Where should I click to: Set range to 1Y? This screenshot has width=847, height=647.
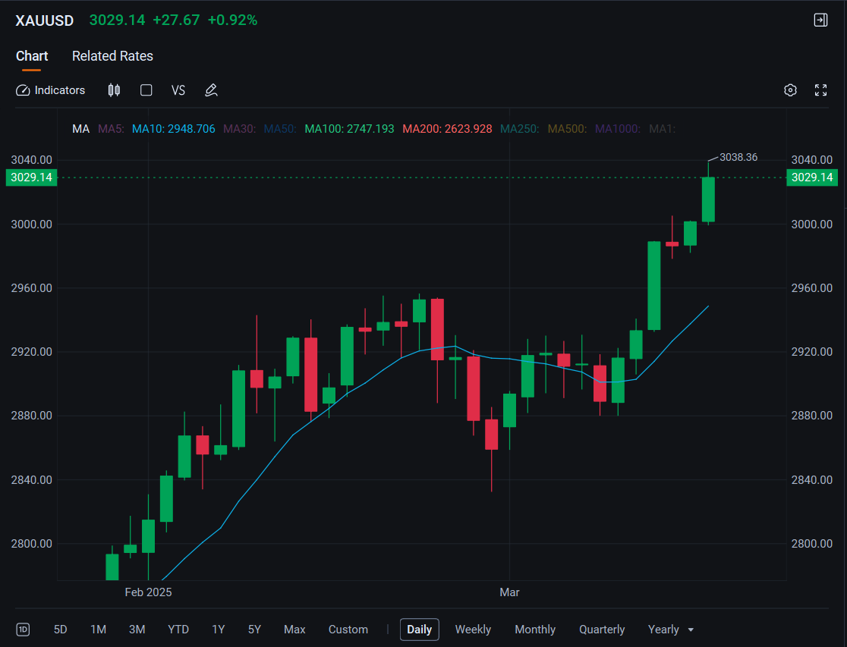[x=219, y=630]
